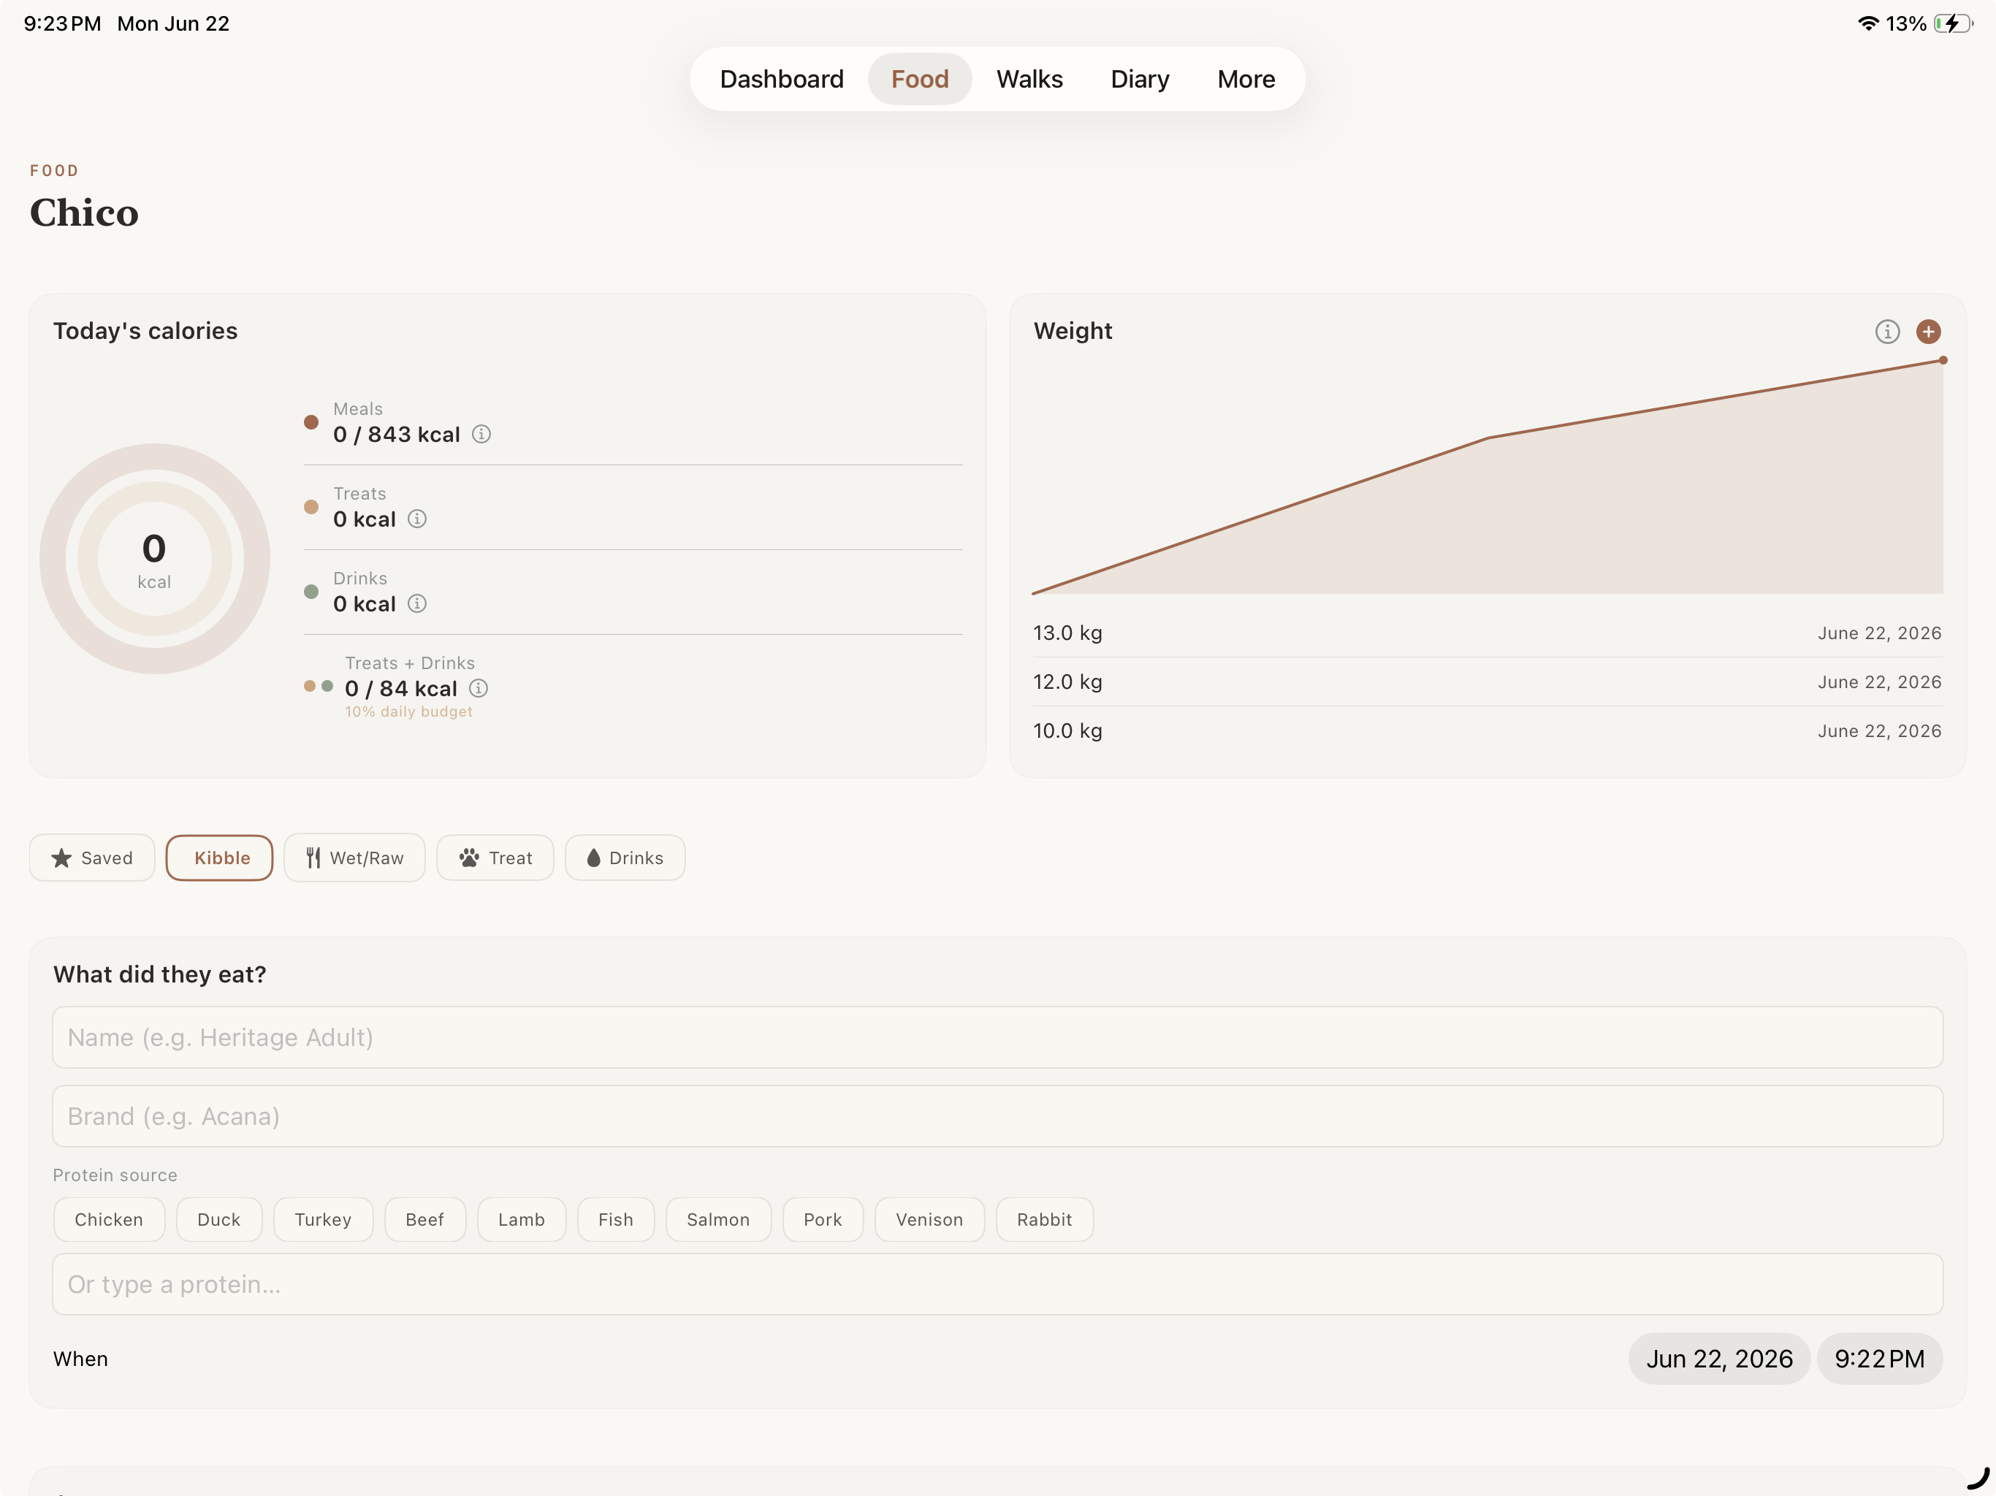This screenshot has width=1996, height=1496.
Task: Show info icon next to Treats 0 kcal
Action: coord(417,519)
